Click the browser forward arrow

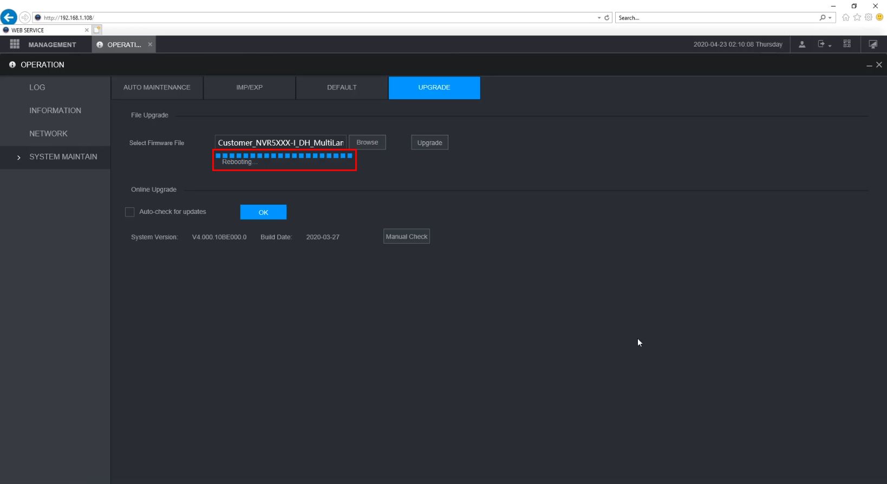tap(25, 17)
